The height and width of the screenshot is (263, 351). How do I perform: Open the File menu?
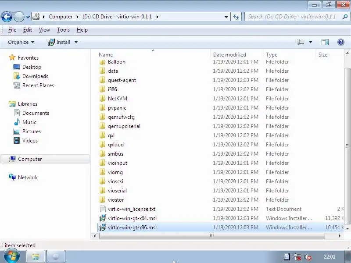tap(12, 30)
